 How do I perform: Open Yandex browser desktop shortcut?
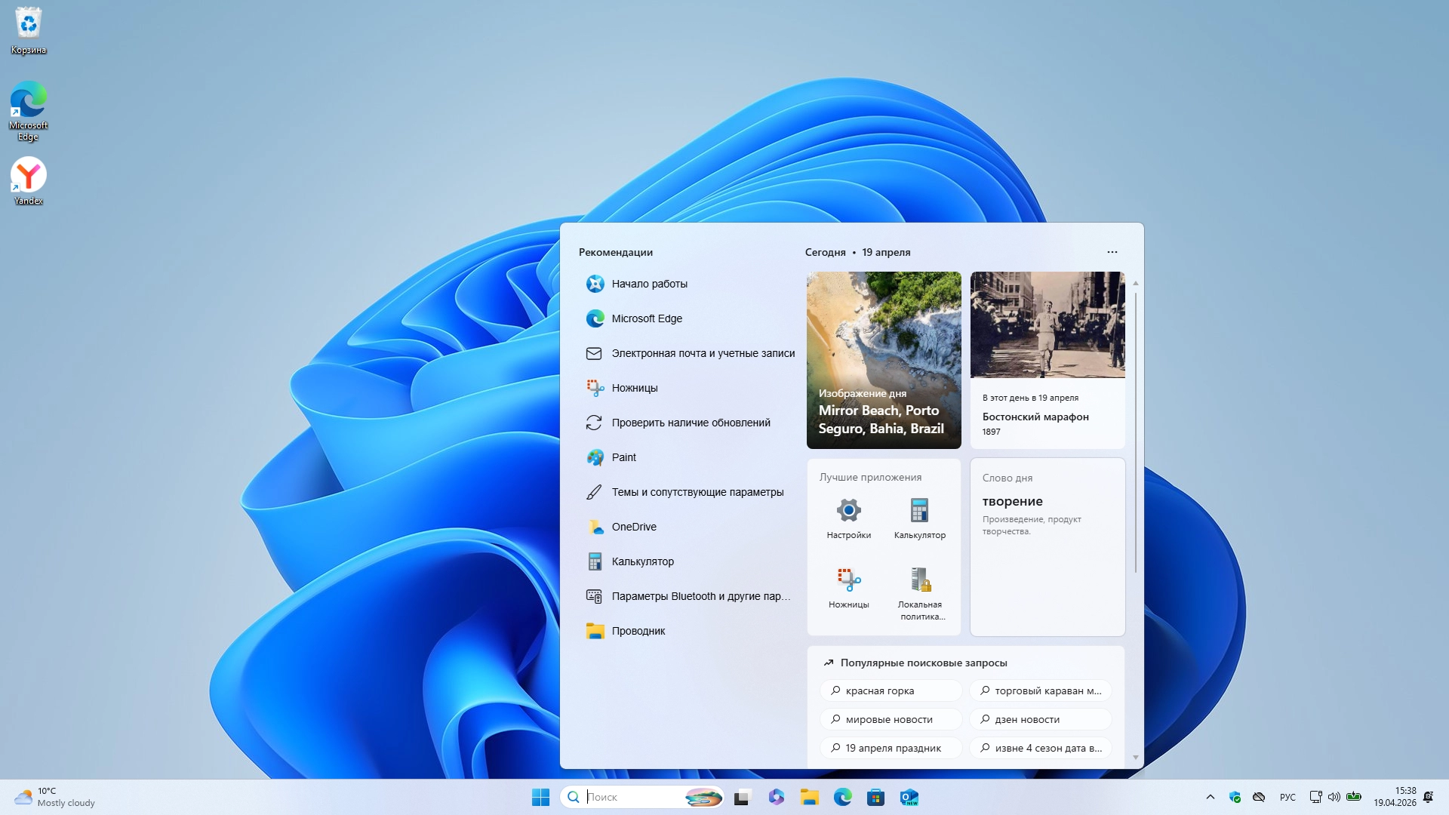click(29, 181)
